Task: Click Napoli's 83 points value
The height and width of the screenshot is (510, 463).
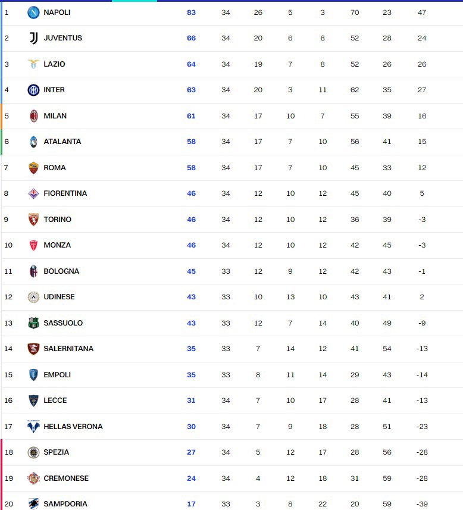Action: (x=191, y=12)
